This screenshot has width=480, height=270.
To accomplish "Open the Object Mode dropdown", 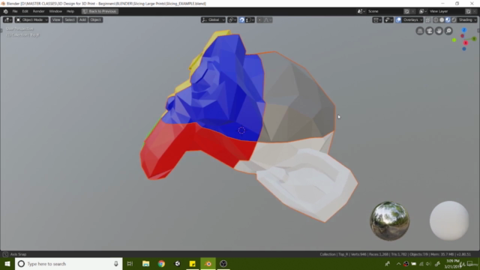I will click(x=31, y=20).
